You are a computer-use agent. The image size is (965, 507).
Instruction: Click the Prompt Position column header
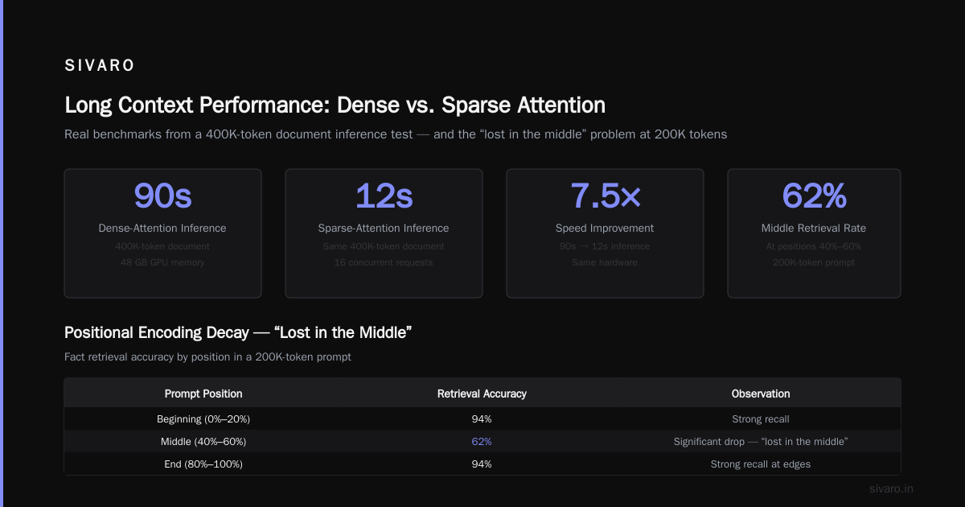pyautogui.click(x=203, y=394)
